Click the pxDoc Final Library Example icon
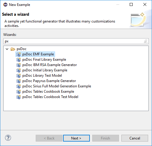 tap(18, 60)
